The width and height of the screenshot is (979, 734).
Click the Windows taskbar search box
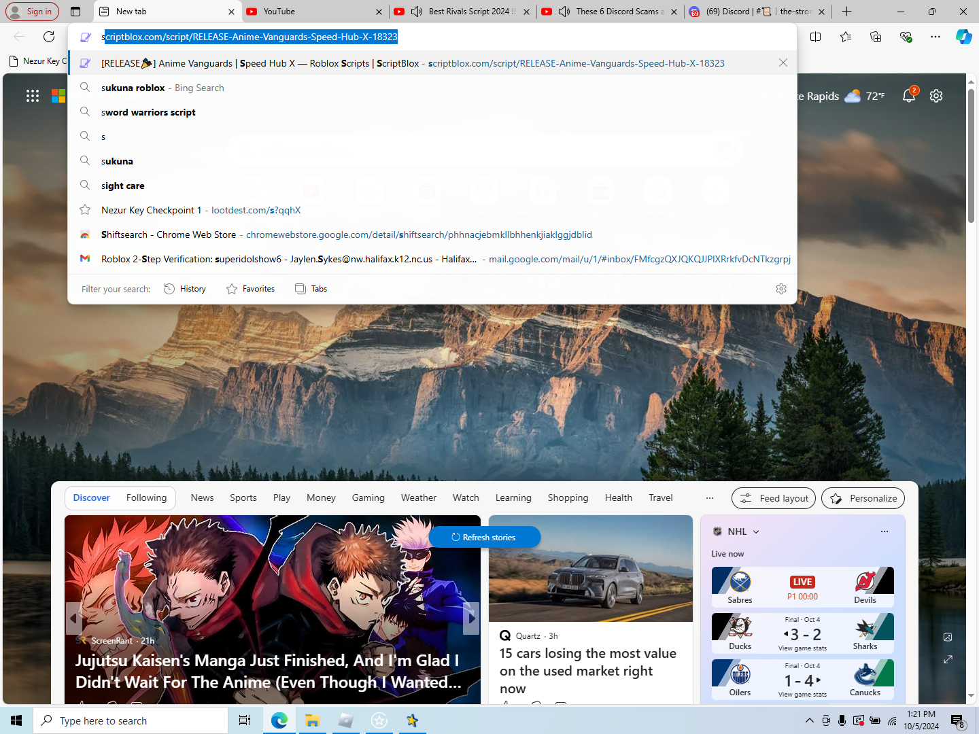[x=131, y=720]
